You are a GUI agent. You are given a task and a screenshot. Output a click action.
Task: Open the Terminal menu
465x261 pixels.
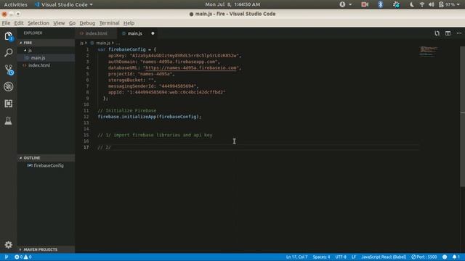tap(109, 23)
